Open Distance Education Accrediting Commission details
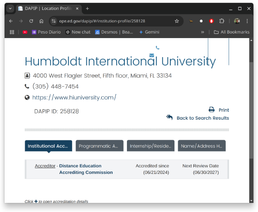The width and height of the screenshot is (258, 212). click(86, 169)
